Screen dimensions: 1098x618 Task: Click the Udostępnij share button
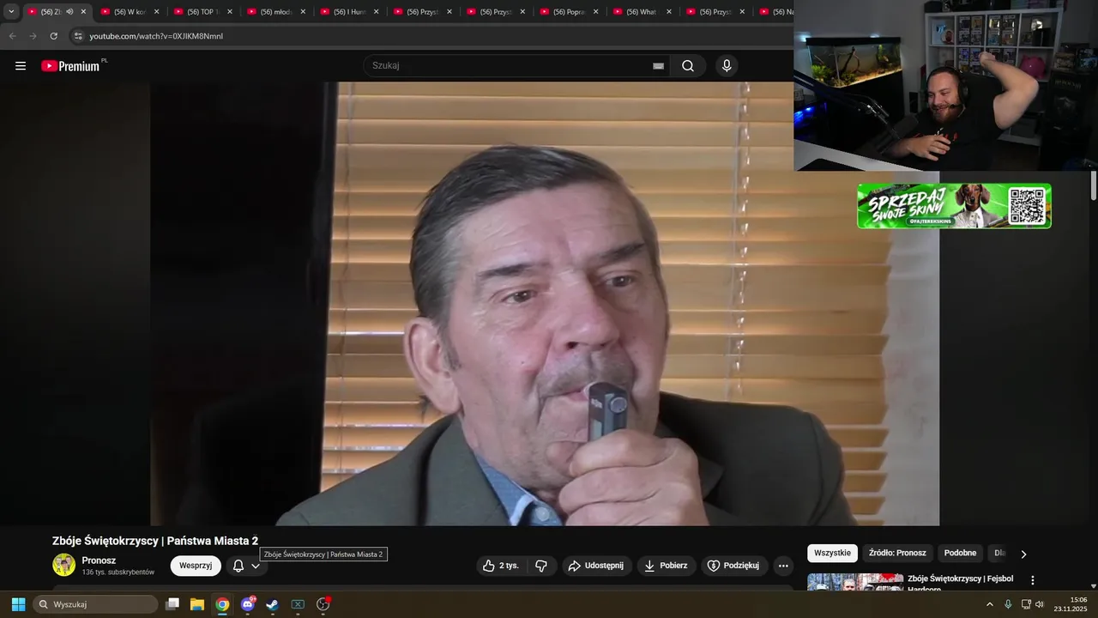tap(596, 566)
